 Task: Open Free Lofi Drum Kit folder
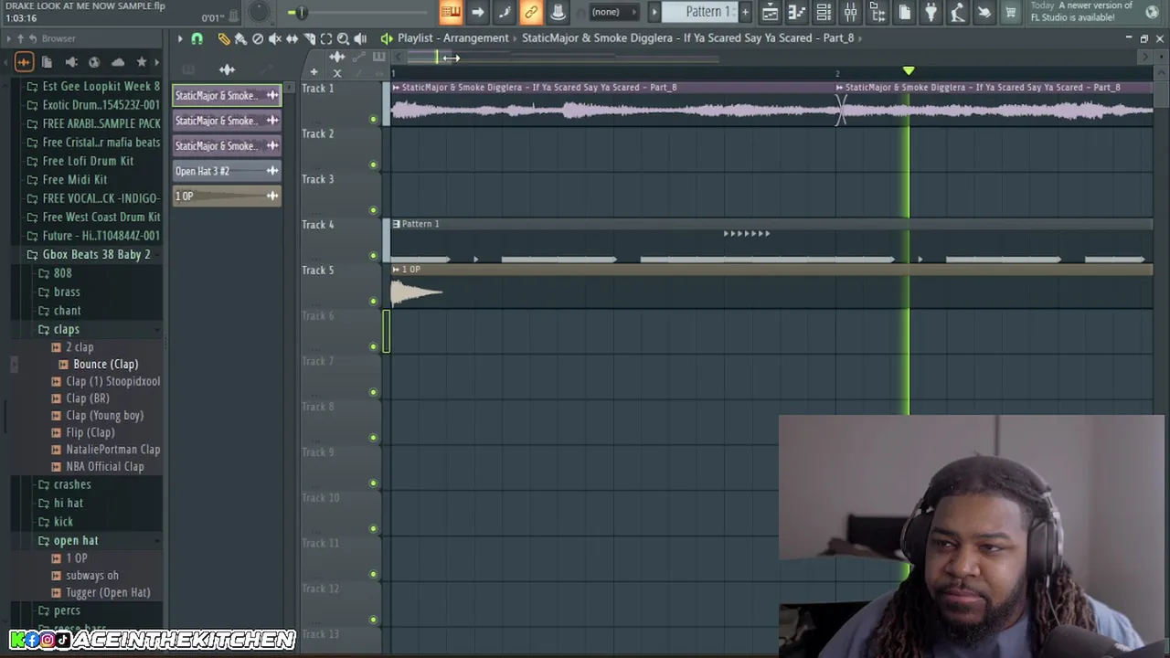pyautogui.click(x=88, y=161)
